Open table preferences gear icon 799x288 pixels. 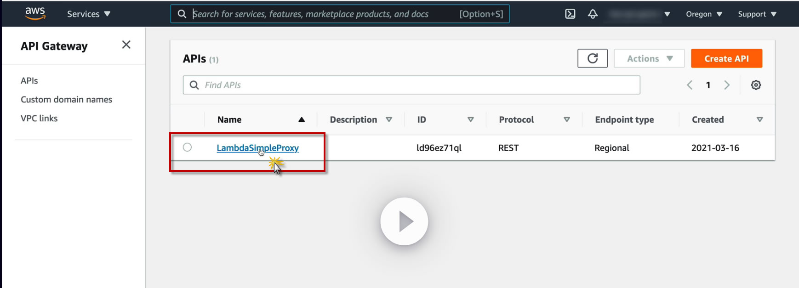[756, 85]
